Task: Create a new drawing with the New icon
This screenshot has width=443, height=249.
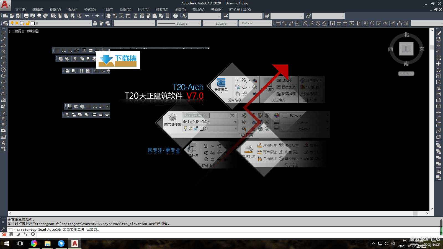Action: tap(5, 16)
